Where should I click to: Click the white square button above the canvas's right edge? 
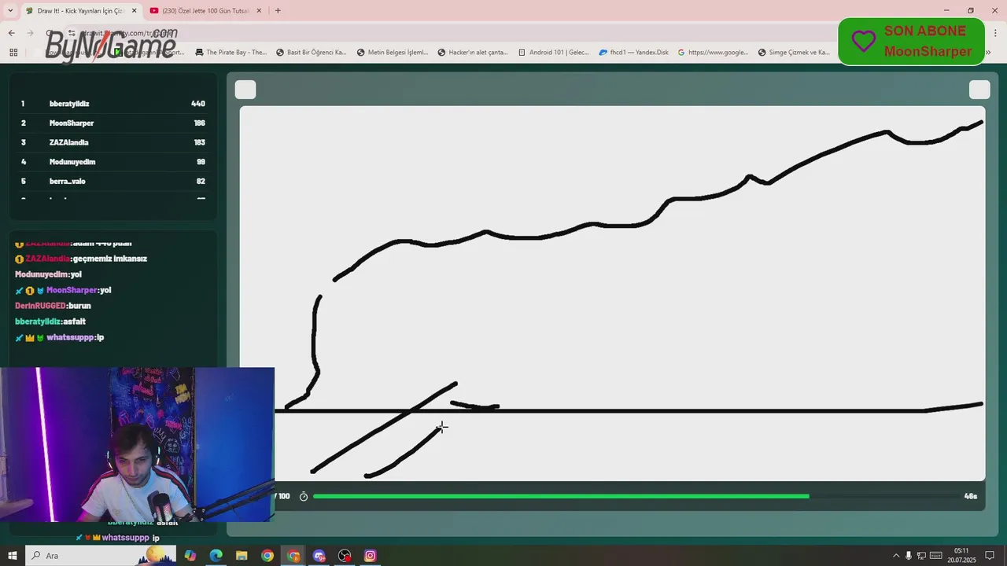[x=979, y=90]
